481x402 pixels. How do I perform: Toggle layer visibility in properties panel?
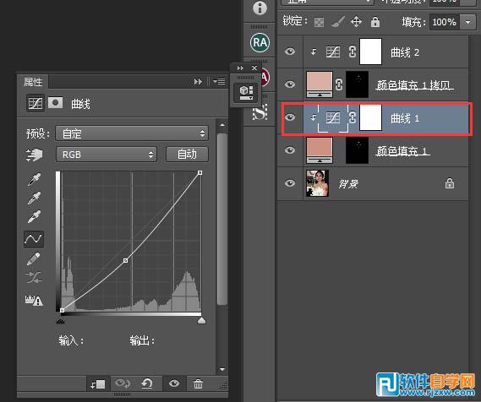[x=174, y=383]
